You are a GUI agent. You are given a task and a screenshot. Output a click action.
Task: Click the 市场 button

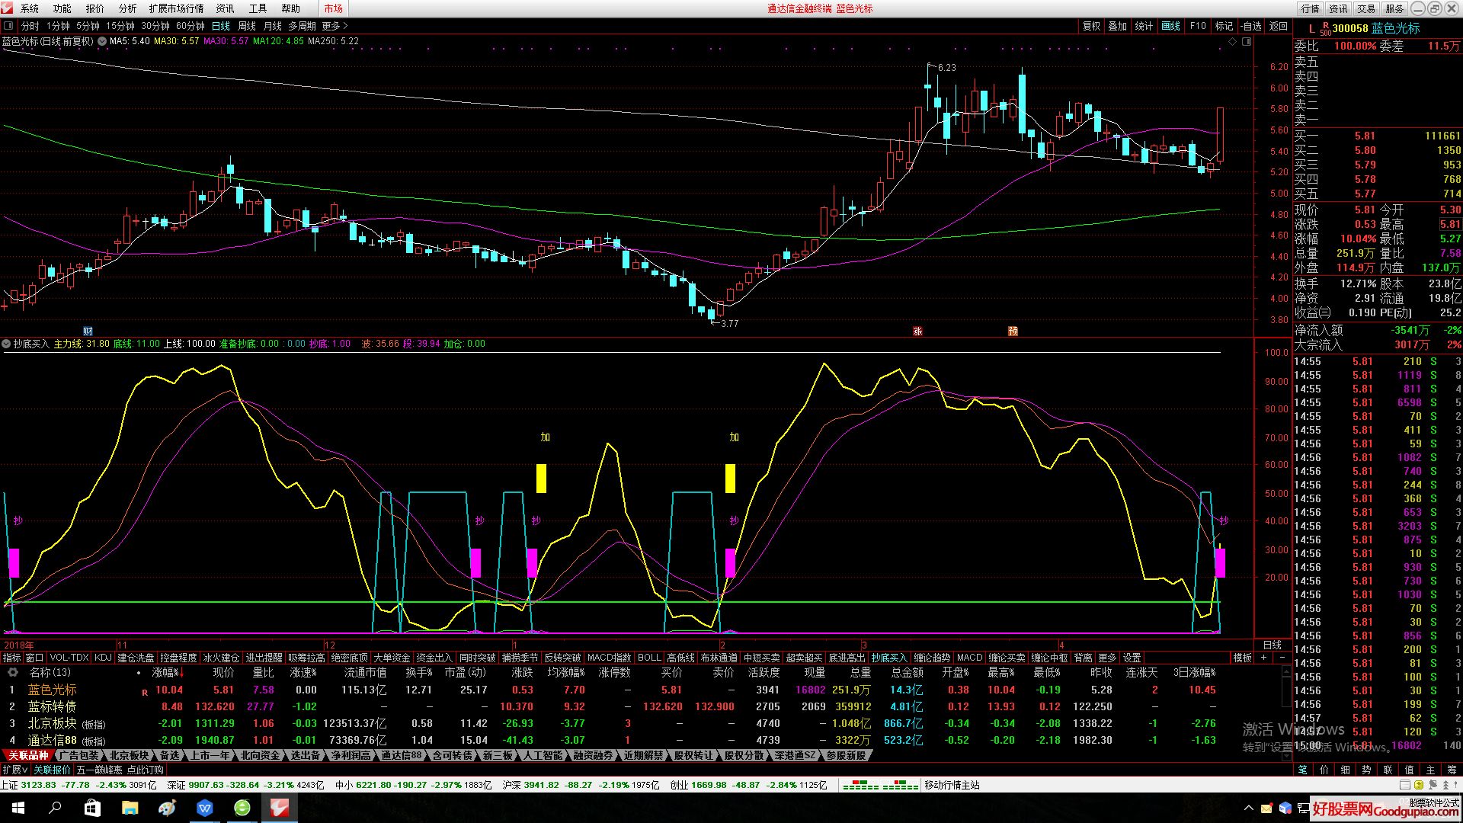pyautogui.click(x=333, y=8)
